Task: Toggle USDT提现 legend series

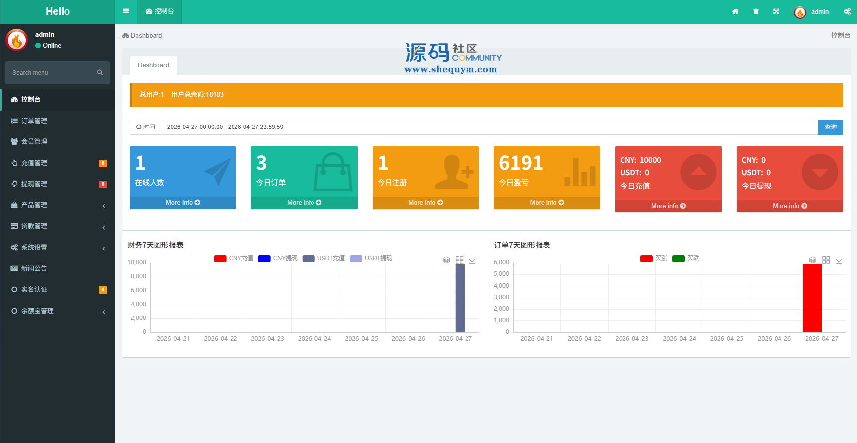Action: 371,258
